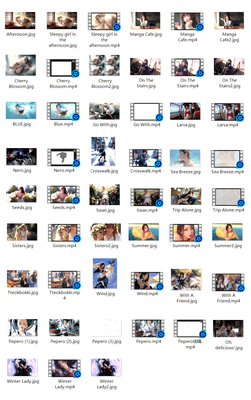Image resolution: width=251 pixels, height=400 pixels.
Task: Select the Nero.mp4 video icon
Action: tap(64, 158)
